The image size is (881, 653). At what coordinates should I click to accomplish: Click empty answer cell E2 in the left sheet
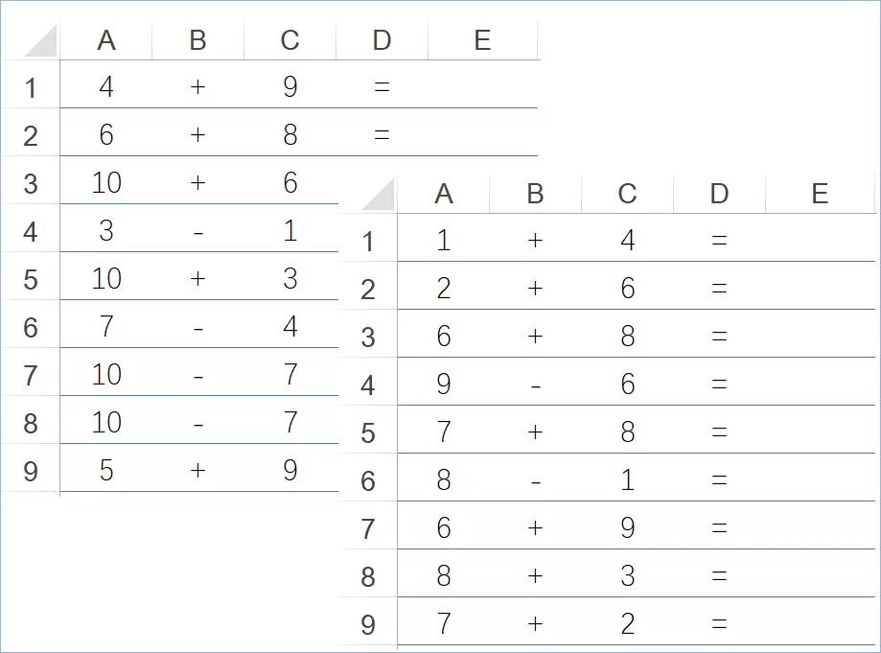coord(482,134)
